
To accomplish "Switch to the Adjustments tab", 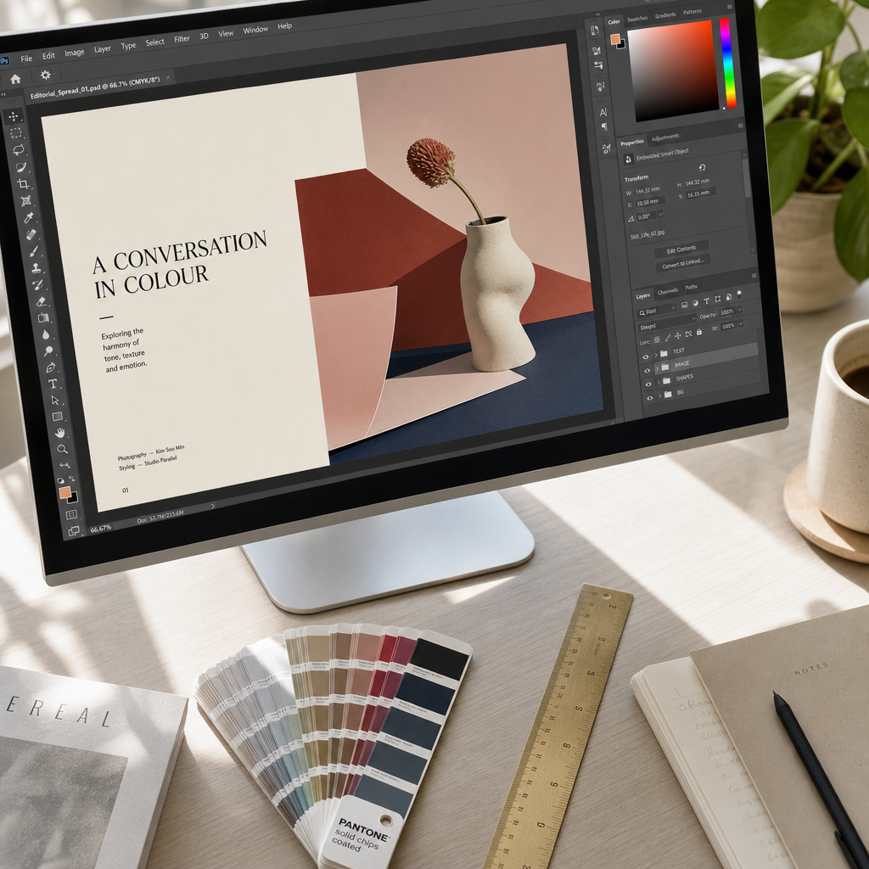I will click(665, 137).
